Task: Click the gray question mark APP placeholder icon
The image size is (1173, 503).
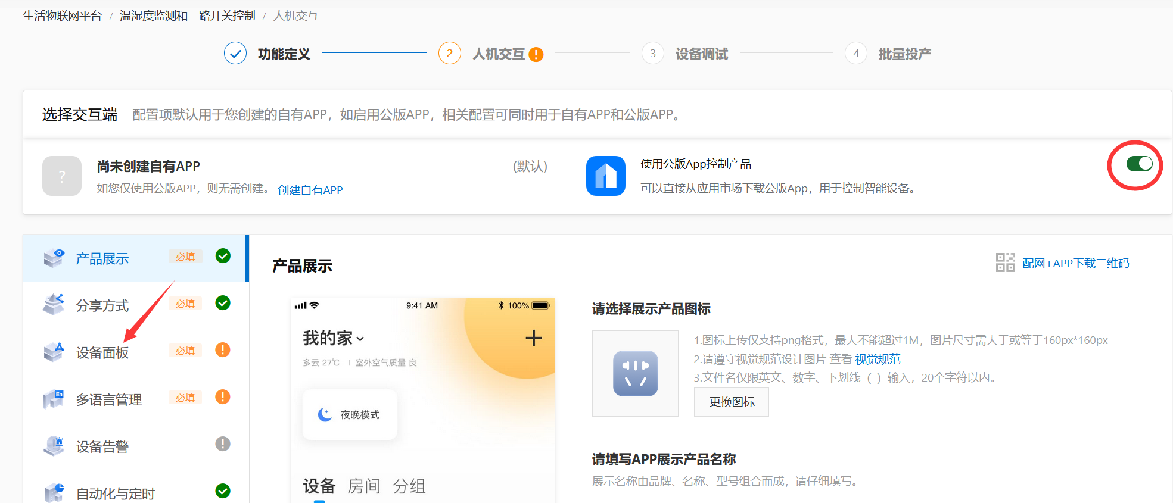Action: pos(62,176)
